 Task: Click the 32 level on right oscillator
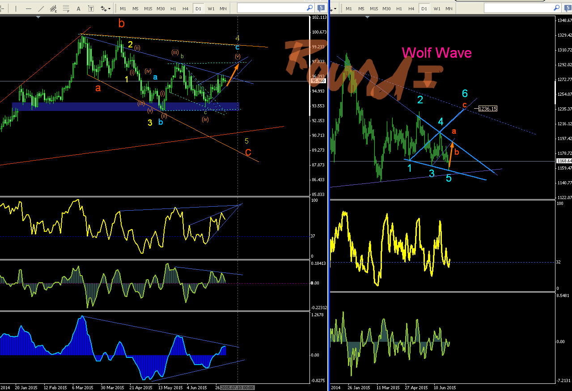pyautogui.click(x=558, y=262)
